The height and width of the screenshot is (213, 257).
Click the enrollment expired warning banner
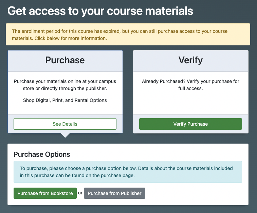[128, 35]
